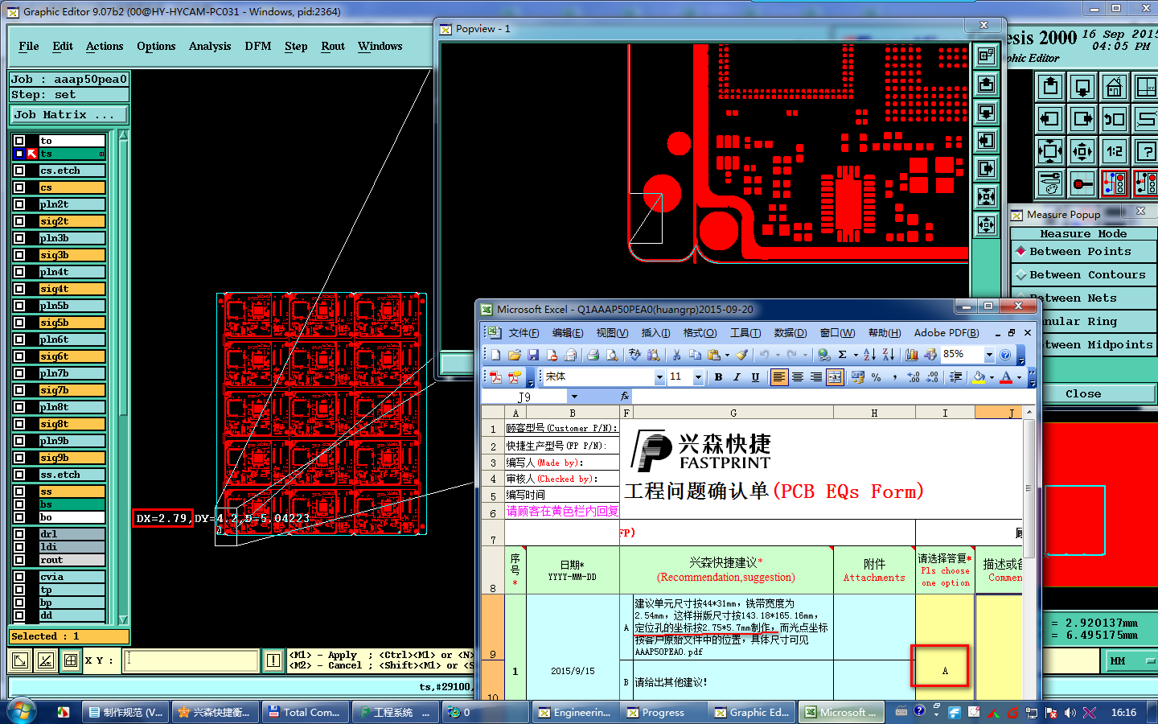Open the Excel font size dropdown
The height and width of the screenshot is (724, 1158).
(x=698, y=376)
